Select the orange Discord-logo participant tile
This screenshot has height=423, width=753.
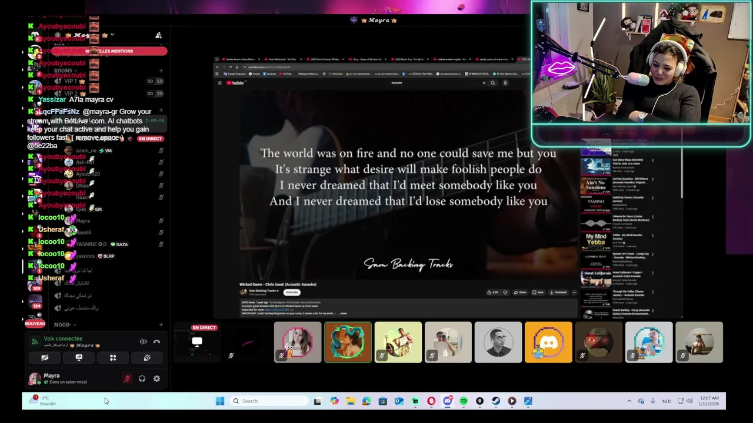548,343
